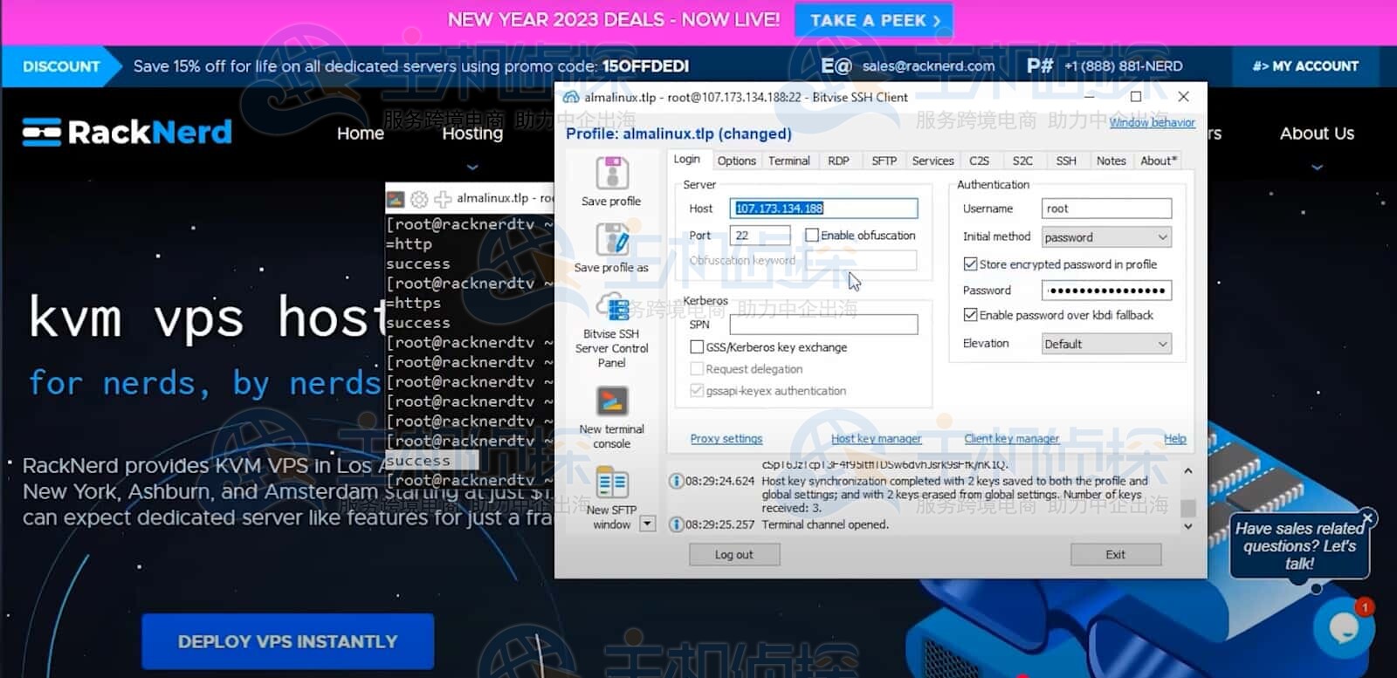This screenshot has height=678, width=1397.
Task: Click the Save profile as icon
Action: point(611,239)
